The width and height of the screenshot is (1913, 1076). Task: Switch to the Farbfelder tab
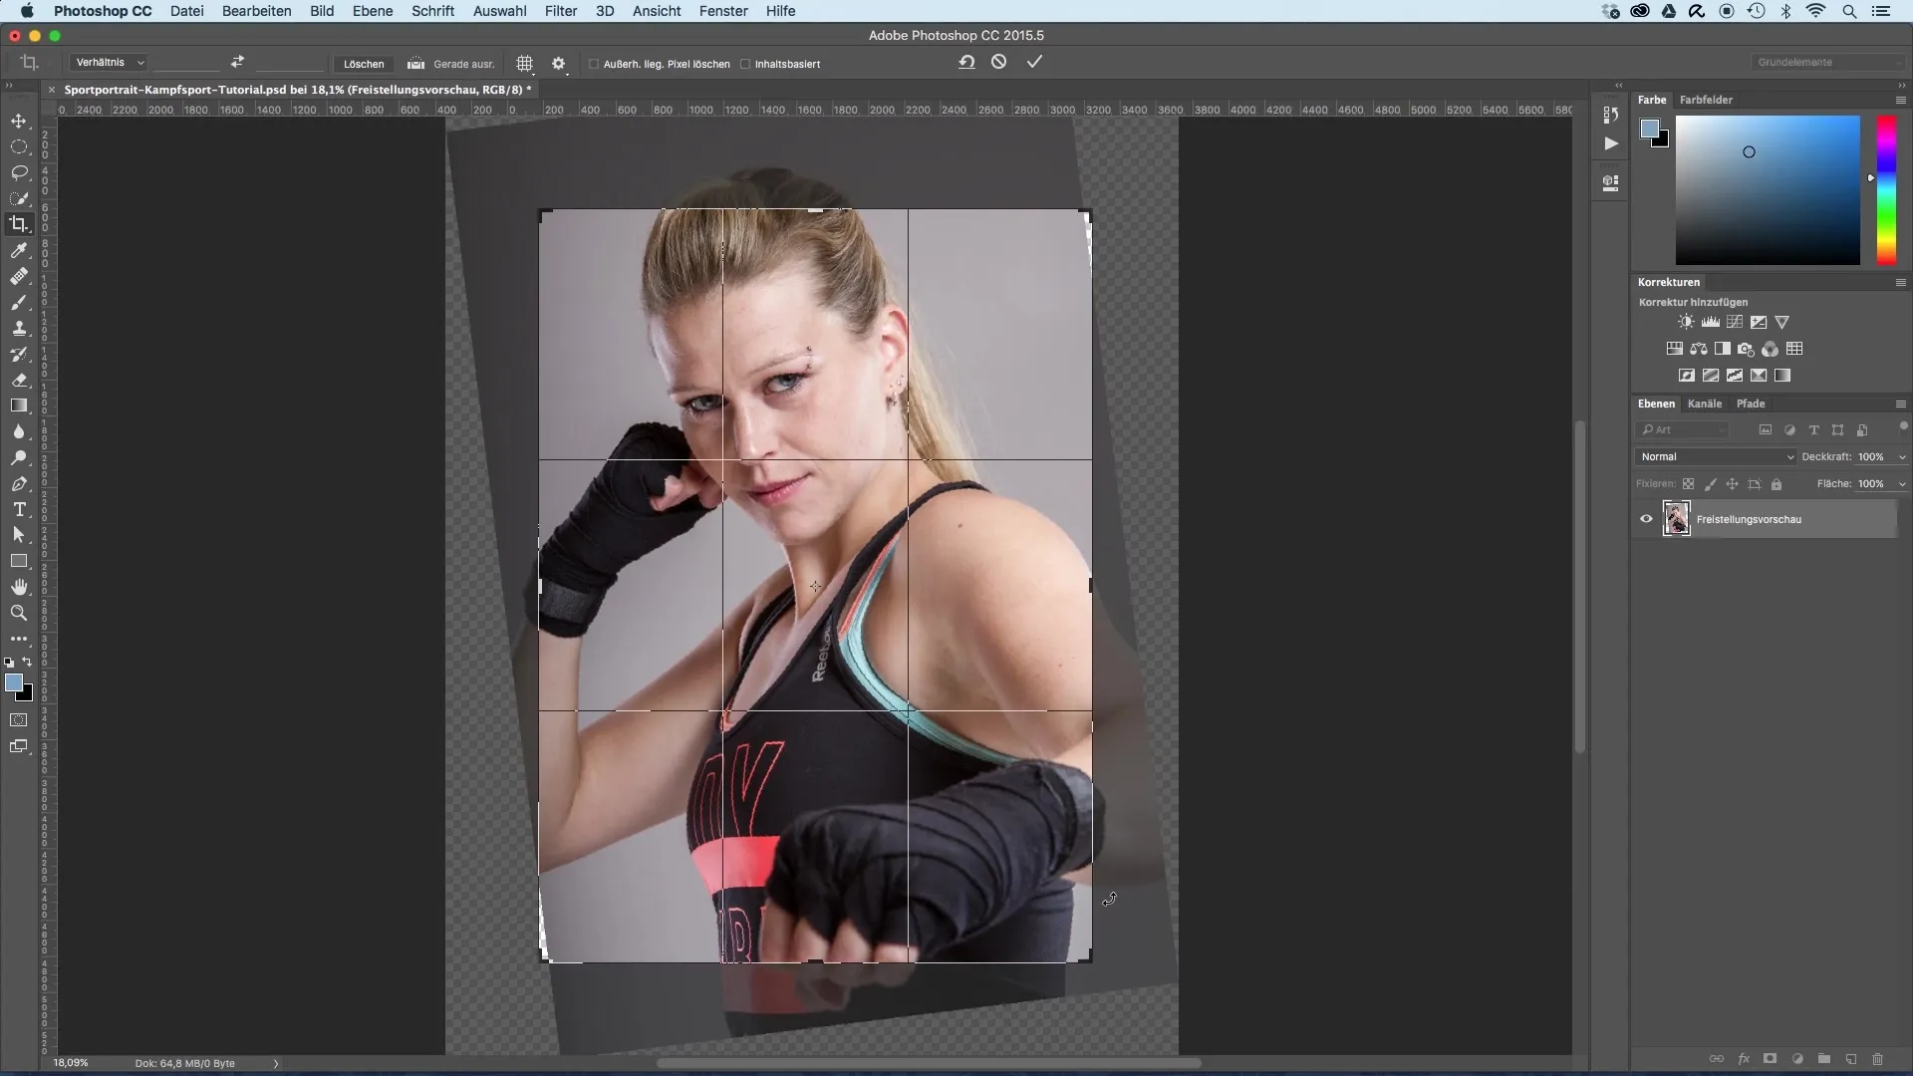1706,100
